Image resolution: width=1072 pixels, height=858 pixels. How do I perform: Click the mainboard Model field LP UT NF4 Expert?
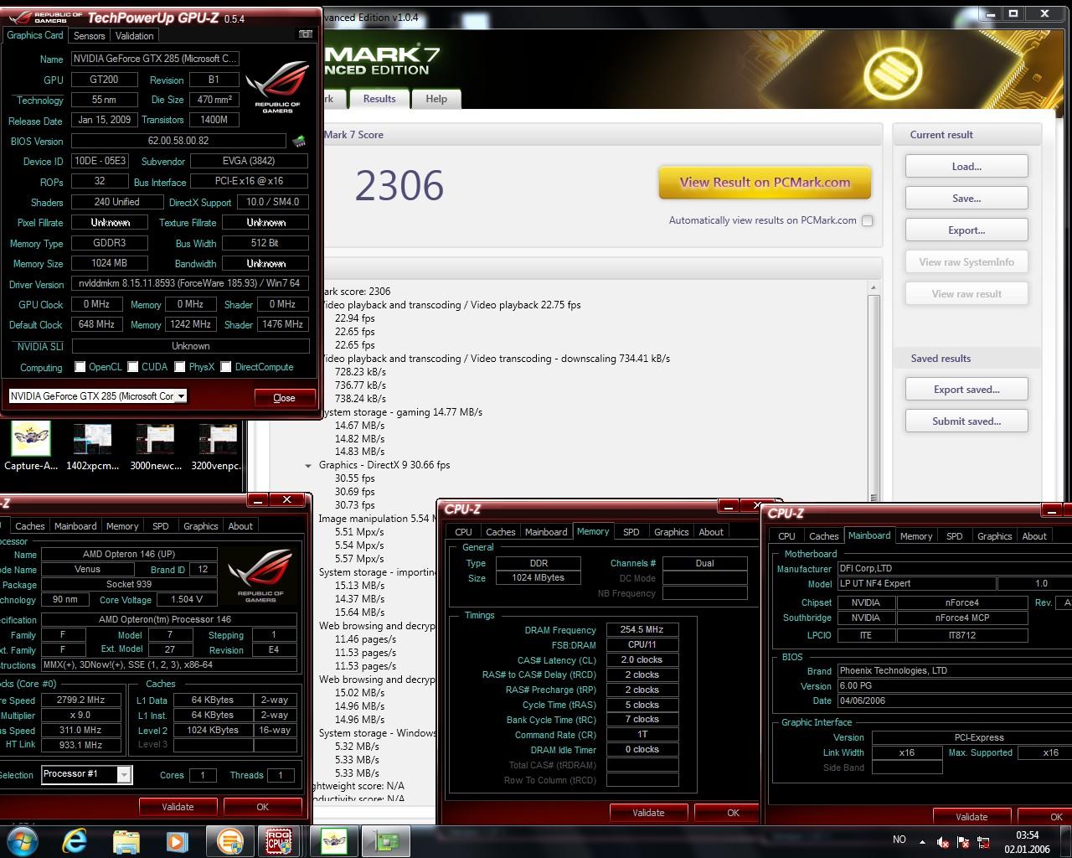coord(916,584)
